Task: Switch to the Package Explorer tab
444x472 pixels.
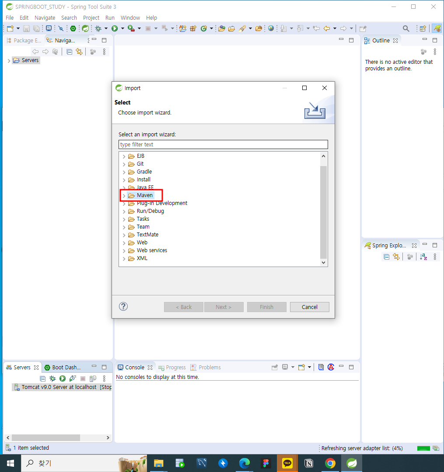Action: [x=24, y=40]
